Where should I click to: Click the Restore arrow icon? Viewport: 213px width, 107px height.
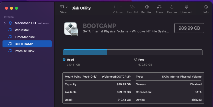(172, 7)
